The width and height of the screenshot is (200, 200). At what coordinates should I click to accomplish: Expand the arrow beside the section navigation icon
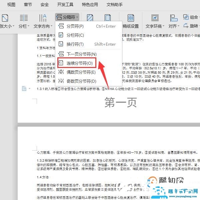tap(29, 89)
